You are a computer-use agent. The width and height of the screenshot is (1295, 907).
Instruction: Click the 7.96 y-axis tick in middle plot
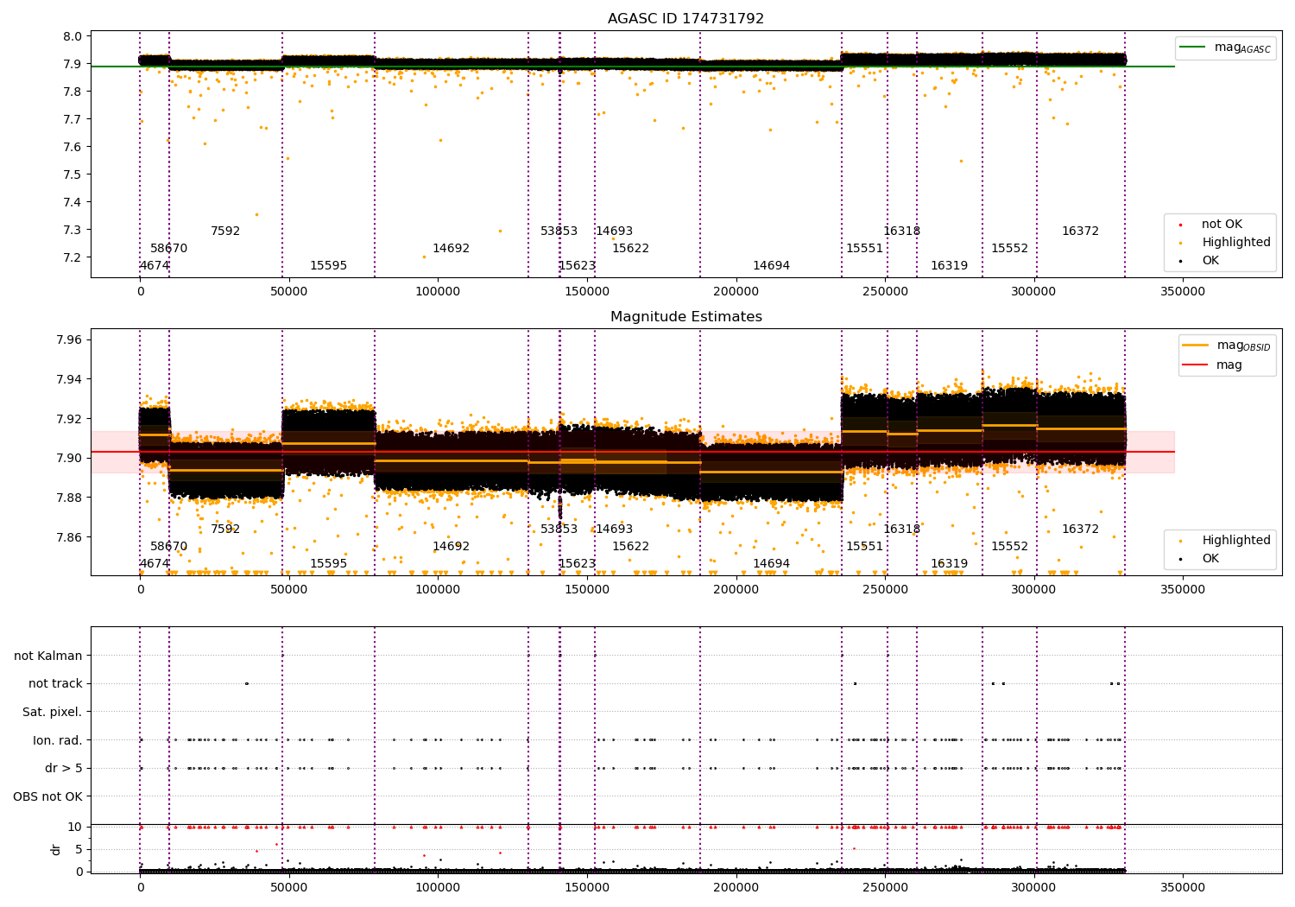point(69,339)
